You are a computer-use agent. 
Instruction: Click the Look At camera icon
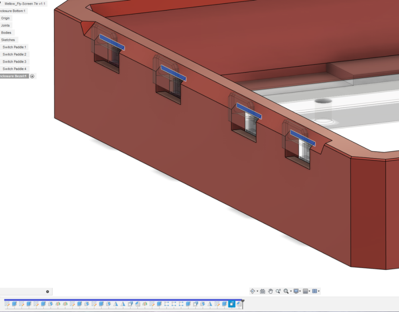click(263, 291)
